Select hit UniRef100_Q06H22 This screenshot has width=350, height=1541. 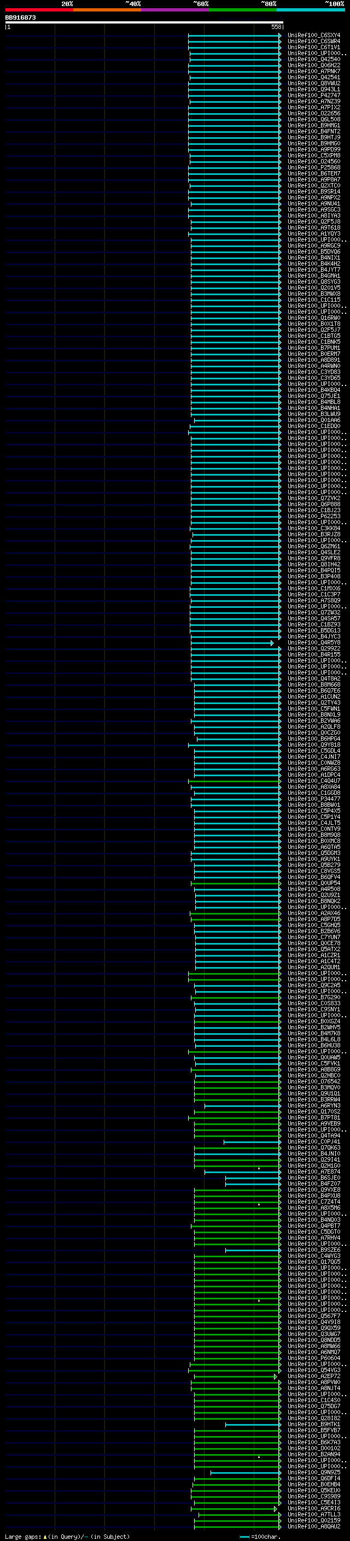click(x=313, y=65)
